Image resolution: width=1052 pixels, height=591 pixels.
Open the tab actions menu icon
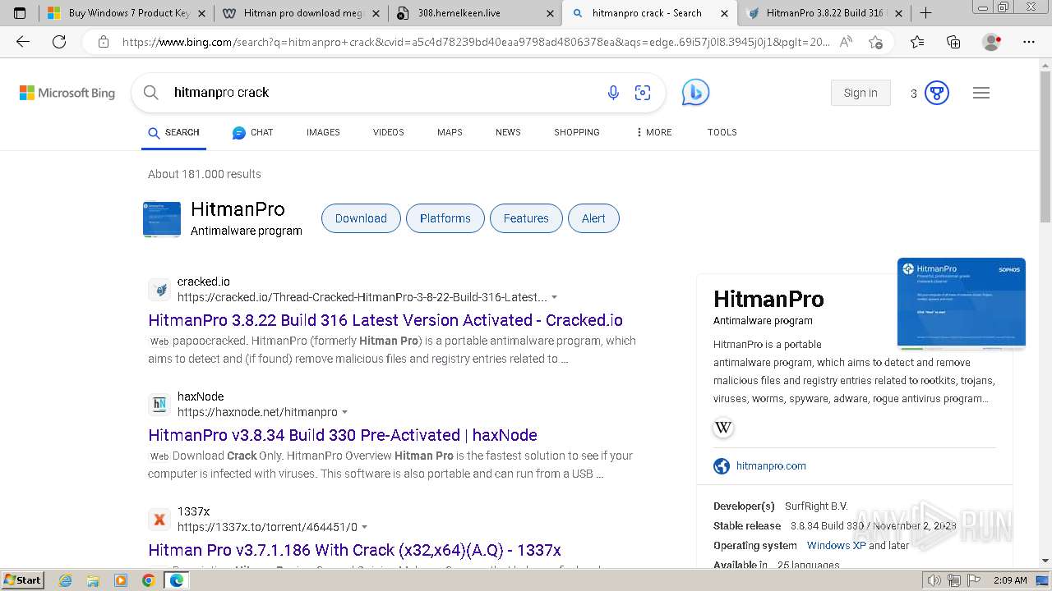coord(20,13)
